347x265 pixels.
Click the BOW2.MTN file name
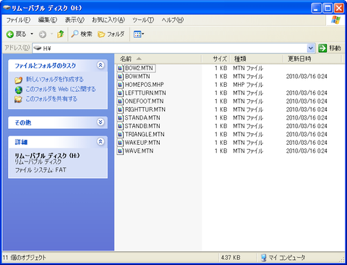coord(139,68)
